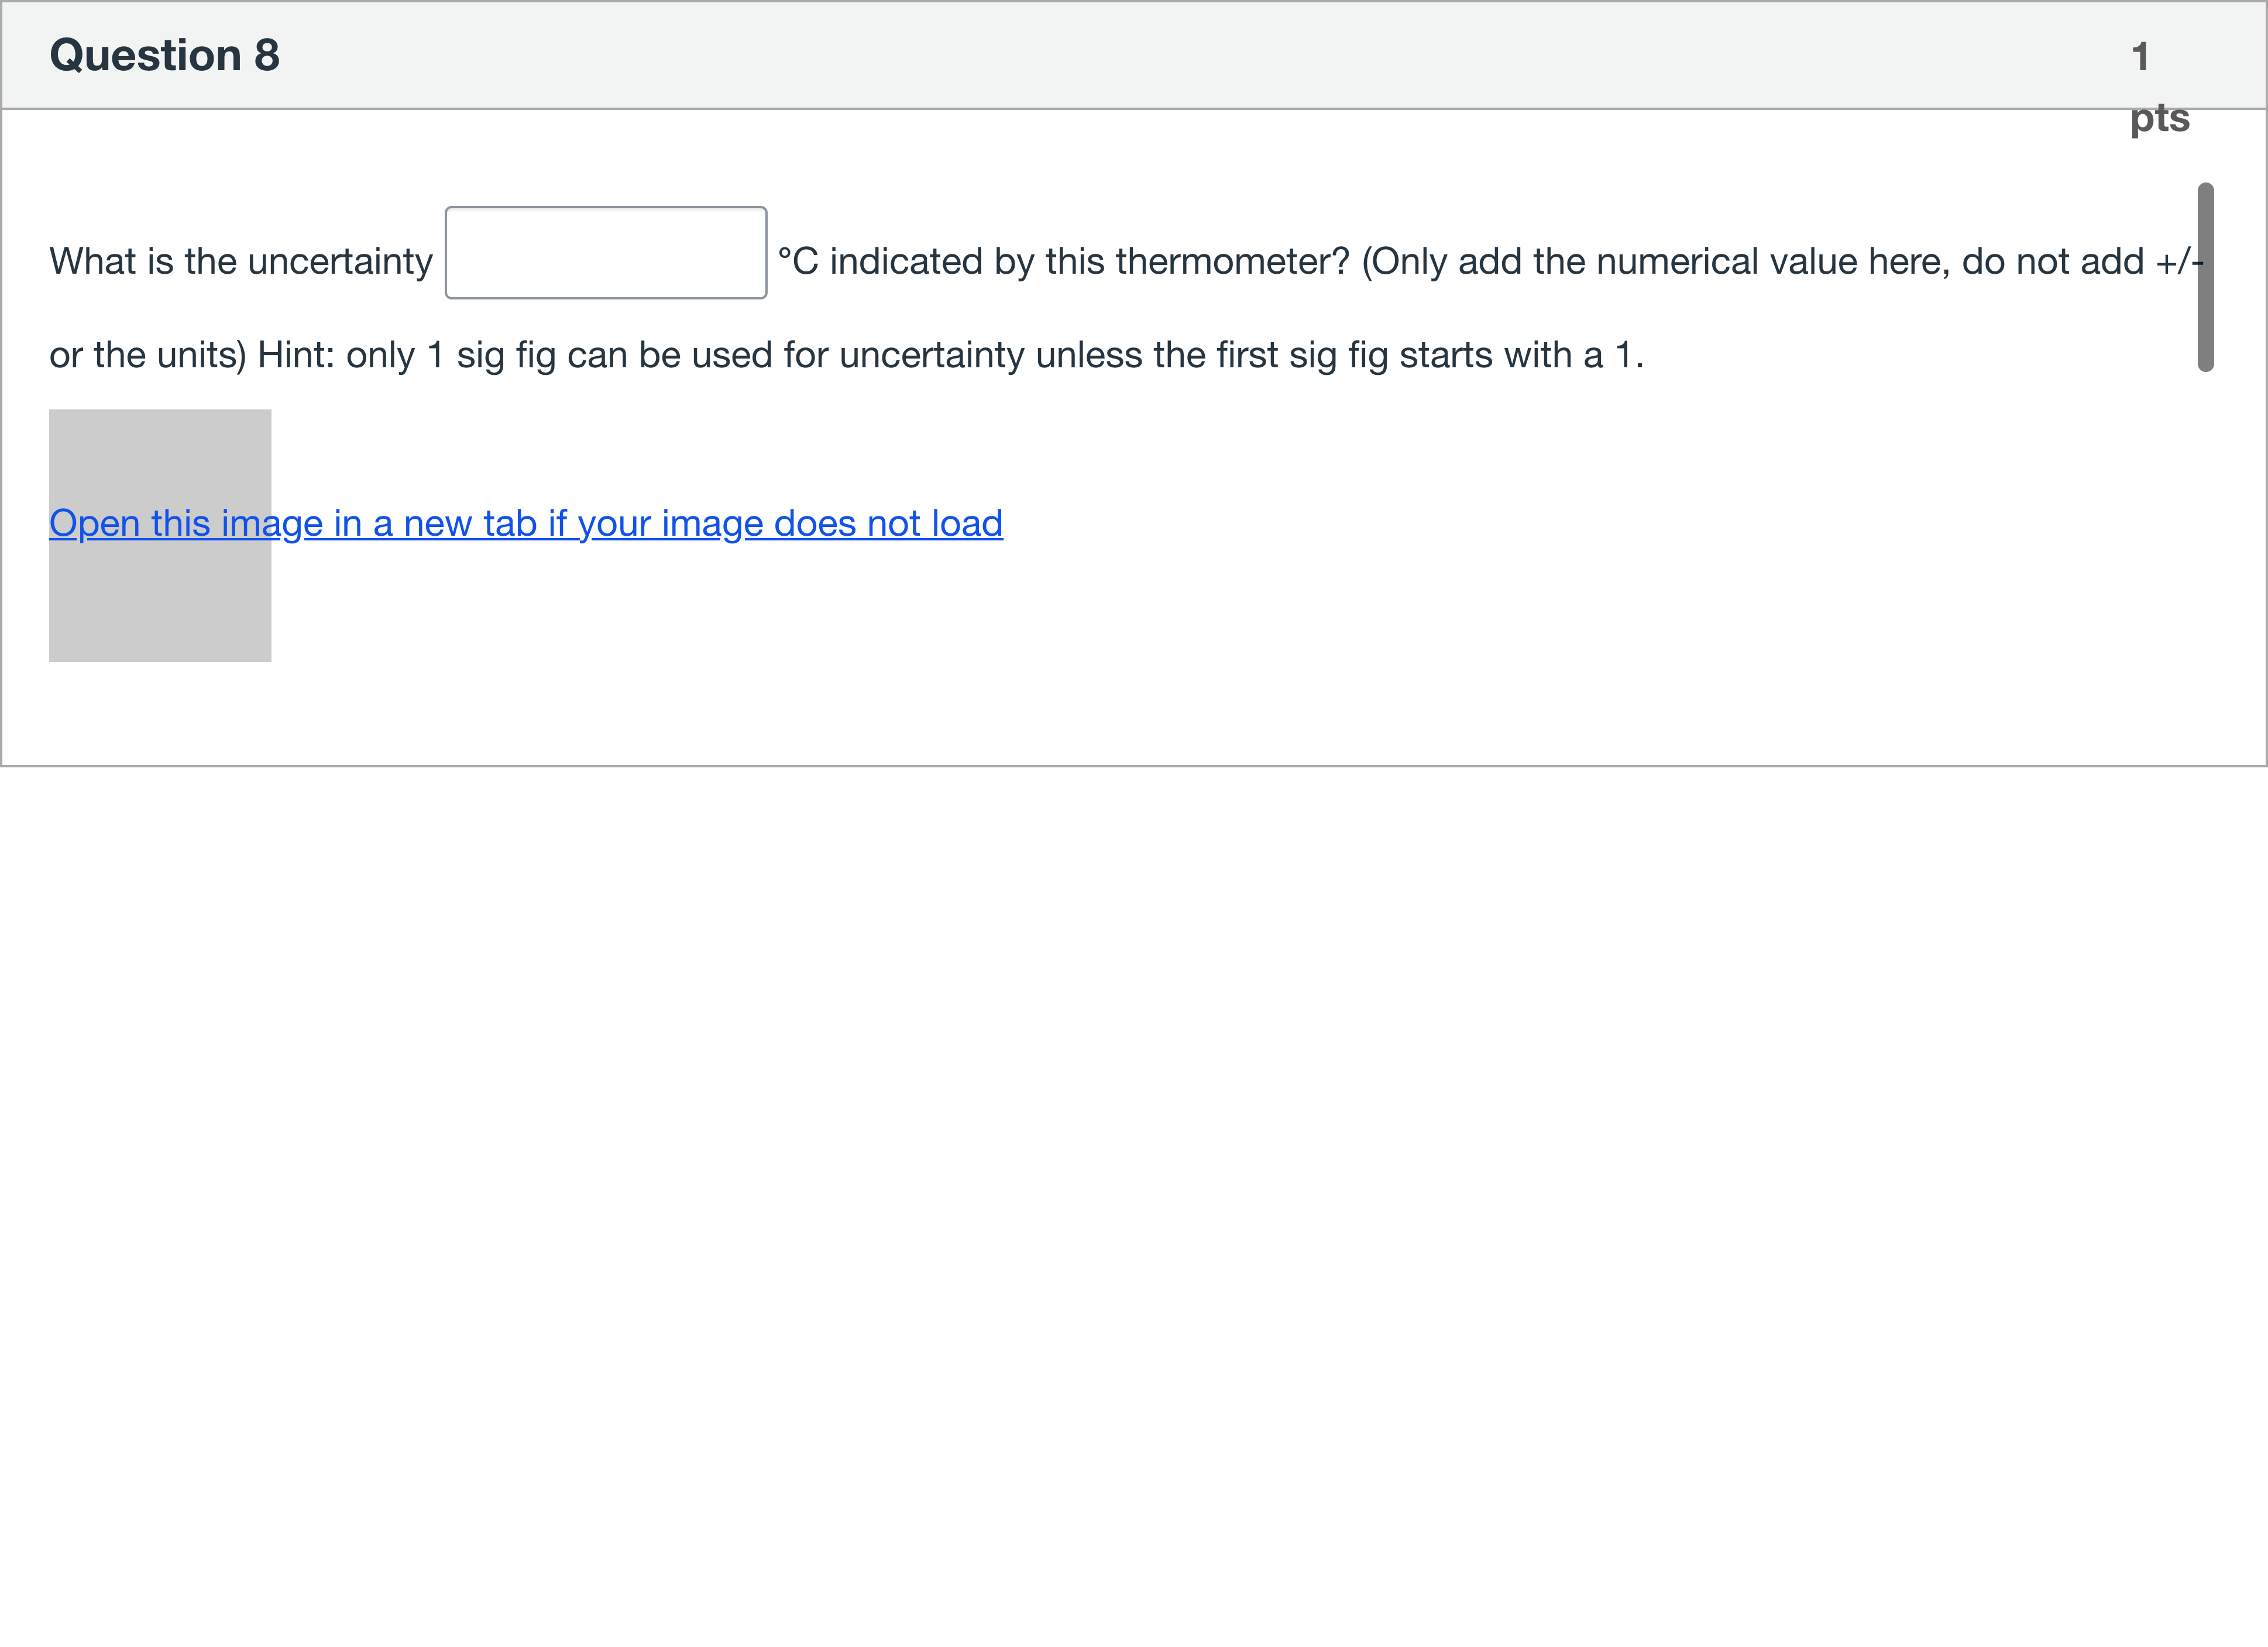The image size is (2268, 1647).
Task: Click the number 1 in points label
Action: (2140, 57)
